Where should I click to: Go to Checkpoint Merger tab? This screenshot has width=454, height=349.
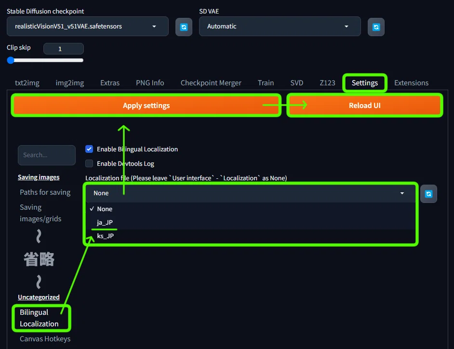pos(211,83)
